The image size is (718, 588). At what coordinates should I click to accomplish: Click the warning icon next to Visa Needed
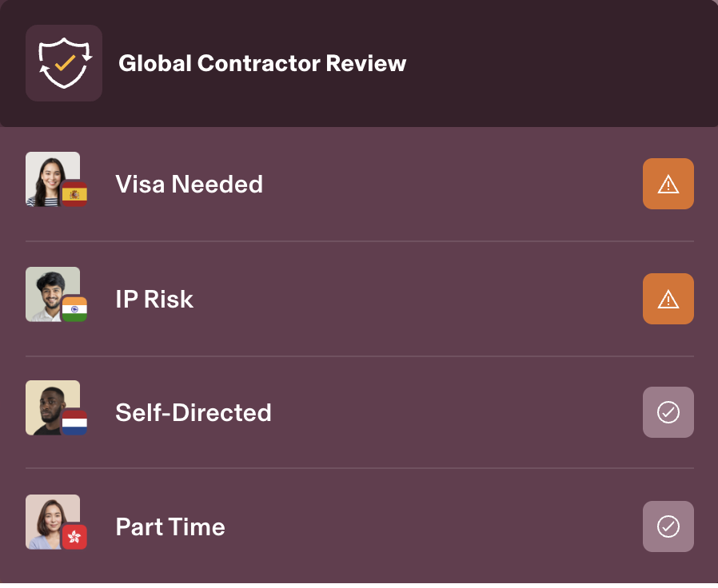668,184
